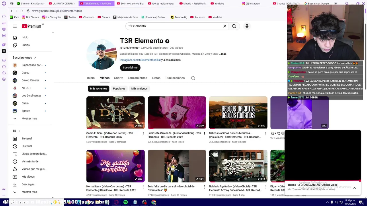
Task: Open options for Belicos Nacimos Belicos Morimos
Action: coord(266,134)
